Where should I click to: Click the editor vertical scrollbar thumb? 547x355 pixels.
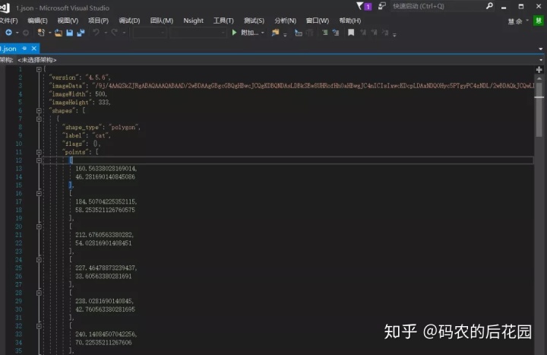[539, 110]
